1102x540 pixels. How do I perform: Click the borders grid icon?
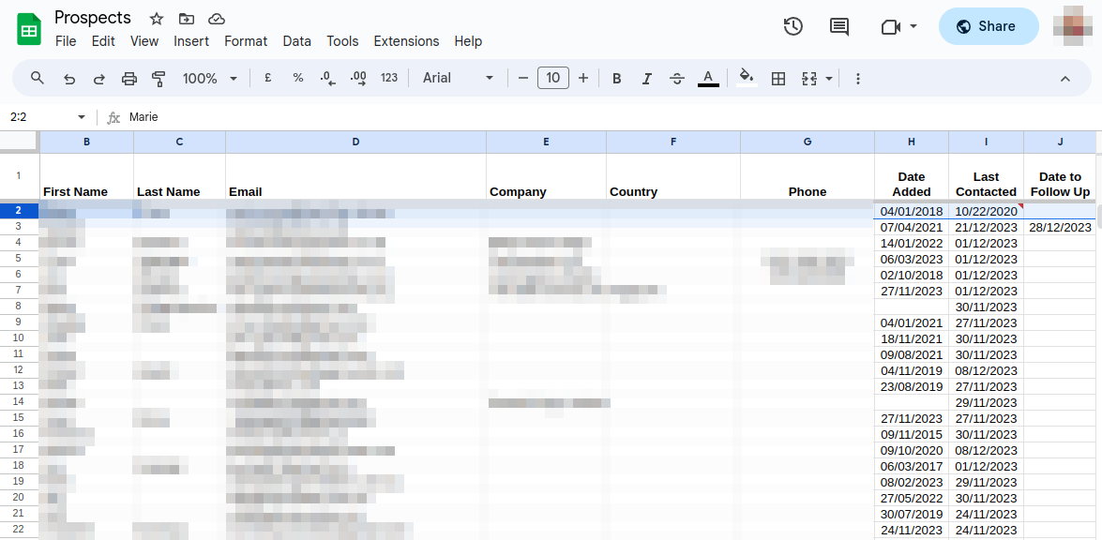[777, 79]
